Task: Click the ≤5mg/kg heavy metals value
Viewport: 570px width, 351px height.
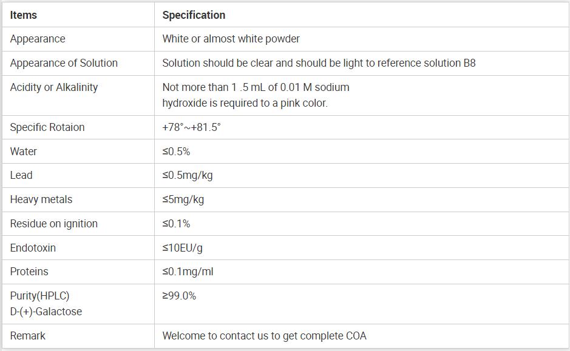Action: click(183, 199)
